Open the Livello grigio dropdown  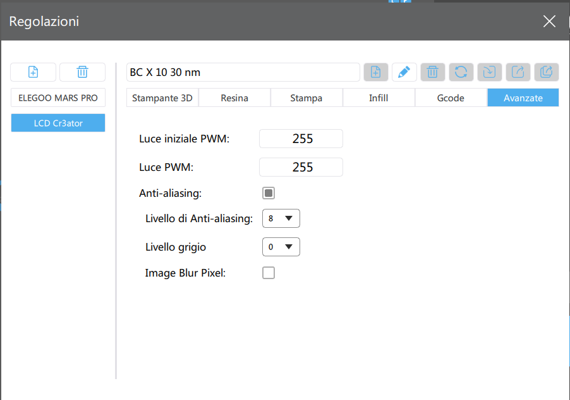[281, 247]
